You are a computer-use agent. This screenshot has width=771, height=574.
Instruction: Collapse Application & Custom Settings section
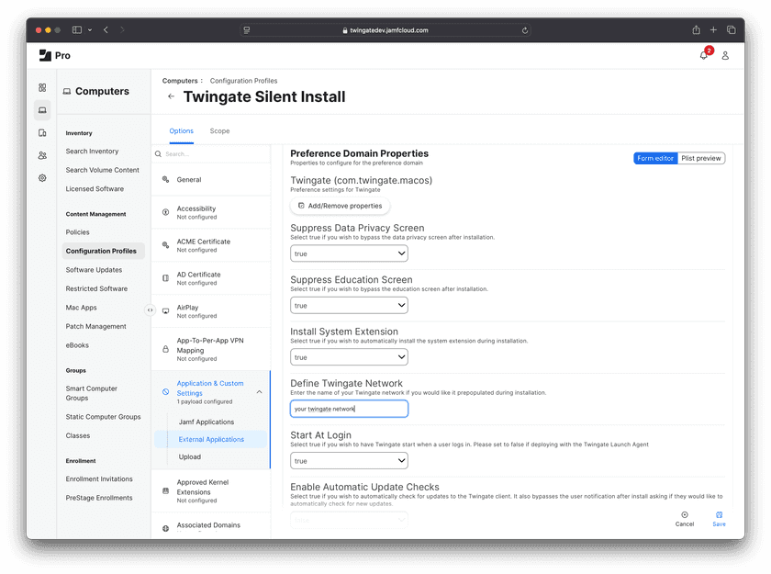(x=259, y=392)
